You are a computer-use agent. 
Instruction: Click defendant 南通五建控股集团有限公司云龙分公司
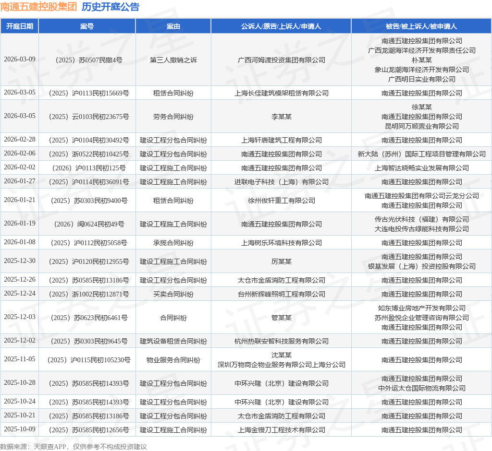click(x=422, y=196)
